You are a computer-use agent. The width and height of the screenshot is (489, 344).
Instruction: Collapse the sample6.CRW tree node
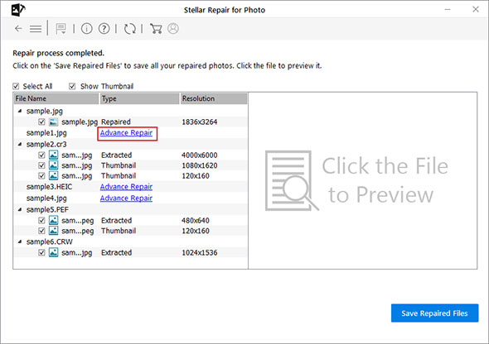click(x=20, y=241)
